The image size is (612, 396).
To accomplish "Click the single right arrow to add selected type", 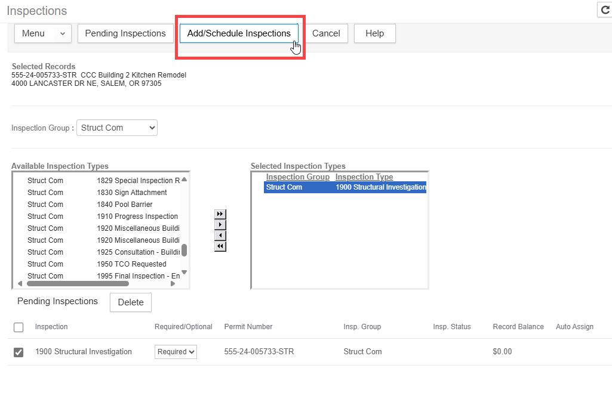I will pos(220,225).
